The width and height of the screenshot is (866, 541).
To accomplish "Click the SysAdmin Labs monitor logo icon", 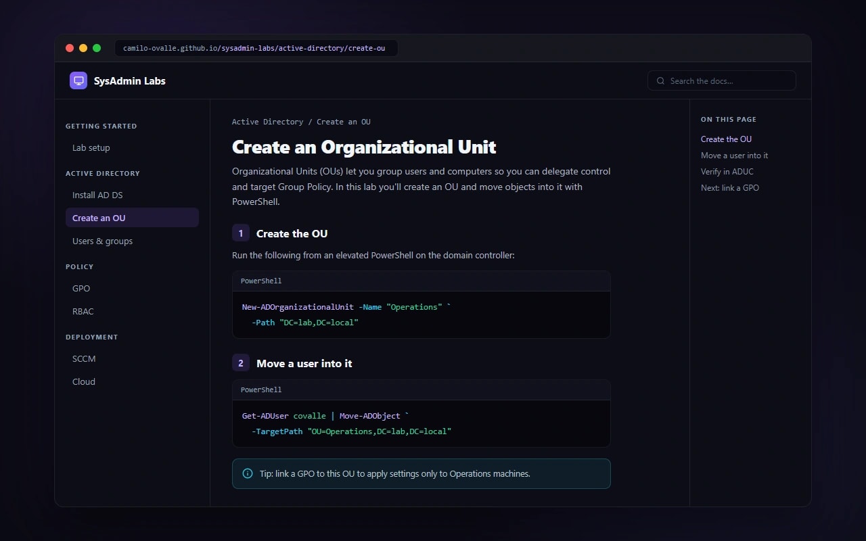I will [x=78, y=81].
